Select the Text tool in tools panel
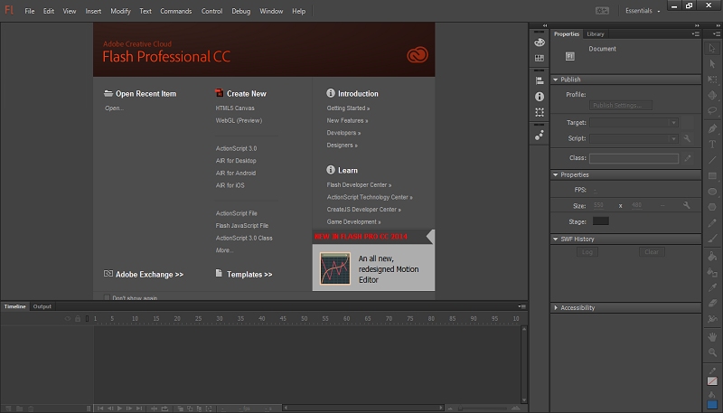This screenshot has height=413, width=723. click(x=712, y=144)
